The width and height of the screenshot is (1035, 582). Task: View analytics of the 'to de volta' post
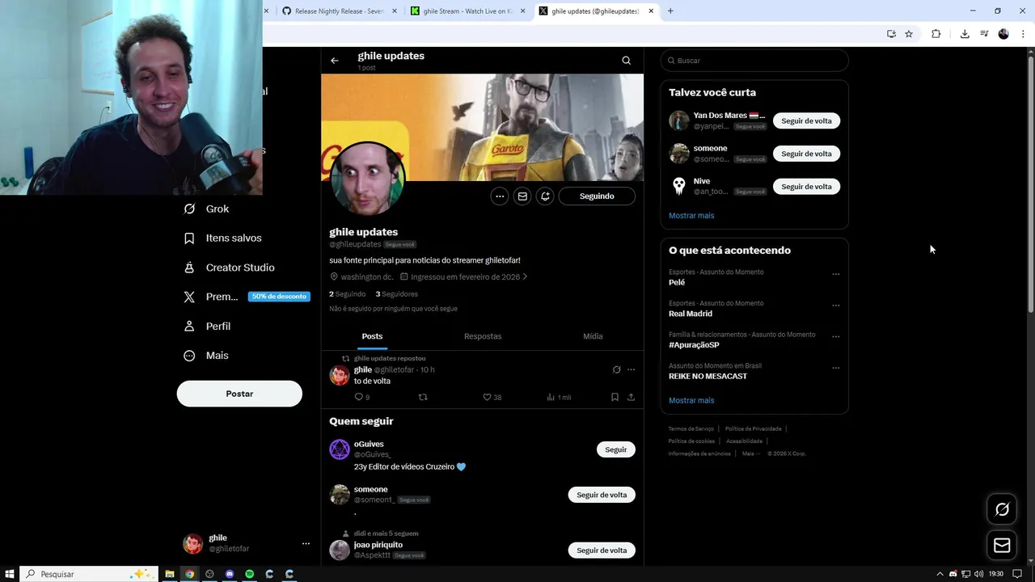pos(559,397)
